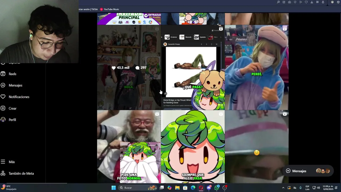The height and width of the screenshot is (192, 341).
Task: Open OBS Studio on the taskbar
Action: (x=225, y=188)
